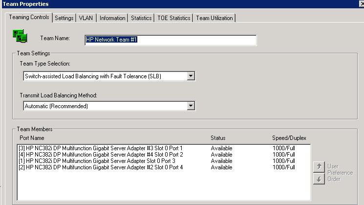Click the Team Name input field
The image size is (364, 205).
[171, 40]
